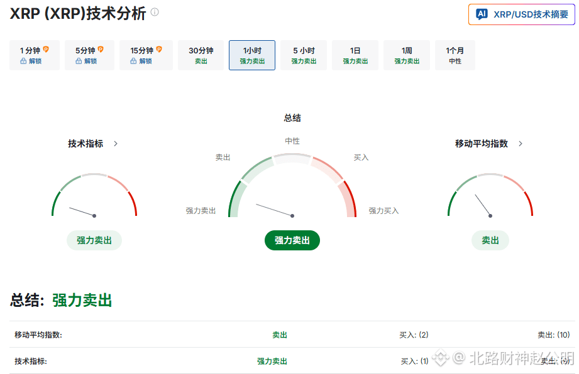
Task: Click the 移动平均指数 gauge needle
Action: 483,206
